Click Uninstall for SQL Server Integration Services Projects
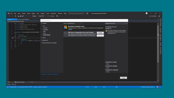This screenshot has height=98, width=174. (100, 35)
